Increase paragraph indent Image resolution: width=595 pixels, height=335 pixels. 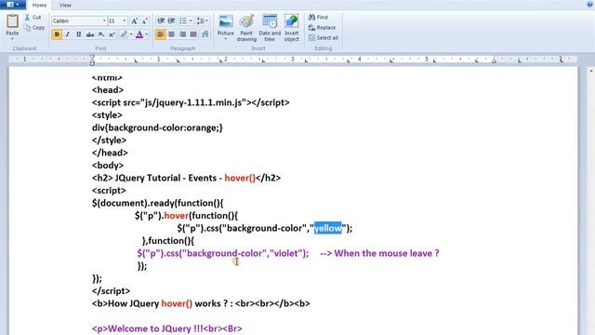click(x=171, y=20)
